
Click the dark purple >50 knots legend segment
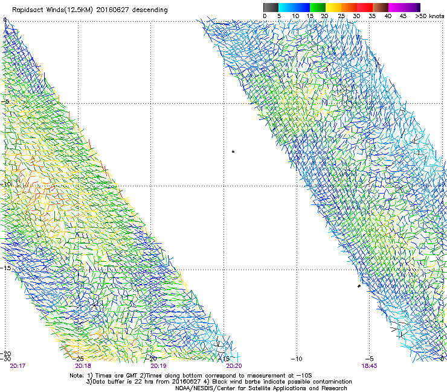418,7
